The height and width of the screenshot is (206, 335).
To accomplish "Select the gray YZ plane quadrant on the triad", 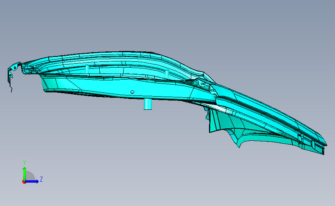I will (x=31, y=175).
